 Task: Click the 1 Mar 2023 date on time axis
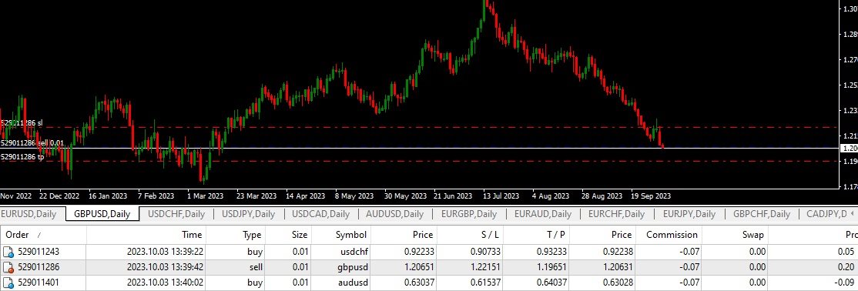click(205, 196)
